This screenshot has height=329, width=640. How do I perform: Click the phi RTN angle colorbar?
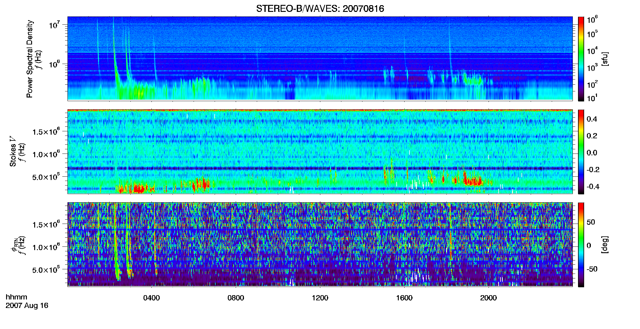point(581,245)
